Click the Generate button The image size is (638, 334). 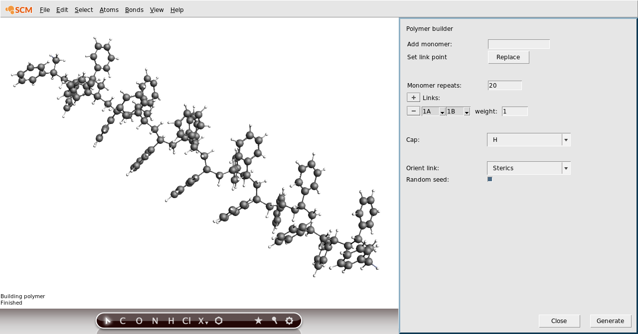click(610, 321)
